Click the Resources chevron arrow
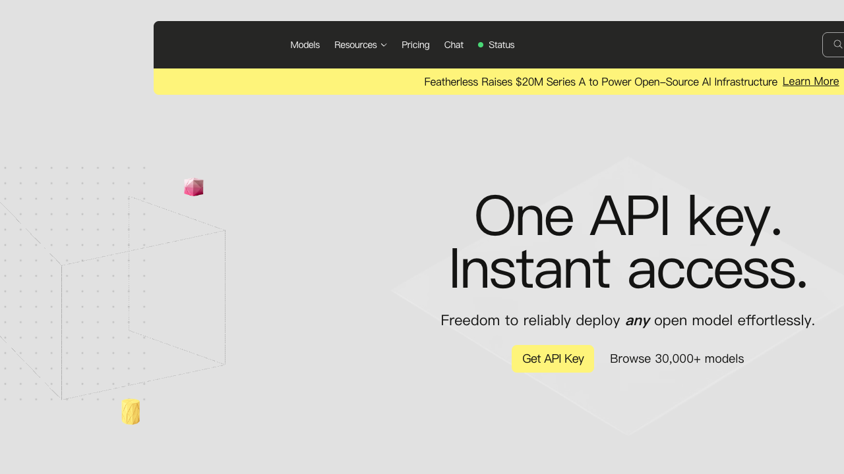The width and height of the screenshot is (844, 474). pyautogui.click(x=384, y=45)
